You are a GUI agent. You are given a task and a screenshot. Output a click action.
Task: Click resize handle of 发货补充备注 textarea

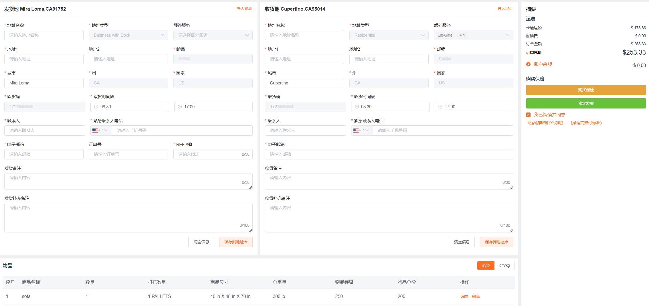click(x=250, y=230)
